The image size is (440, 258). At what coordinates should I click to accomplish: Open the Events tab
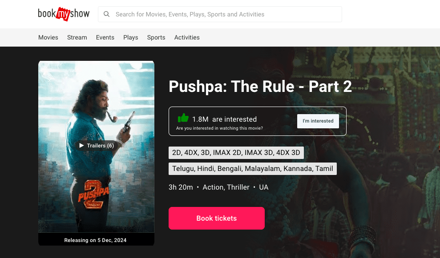[105, 38]
